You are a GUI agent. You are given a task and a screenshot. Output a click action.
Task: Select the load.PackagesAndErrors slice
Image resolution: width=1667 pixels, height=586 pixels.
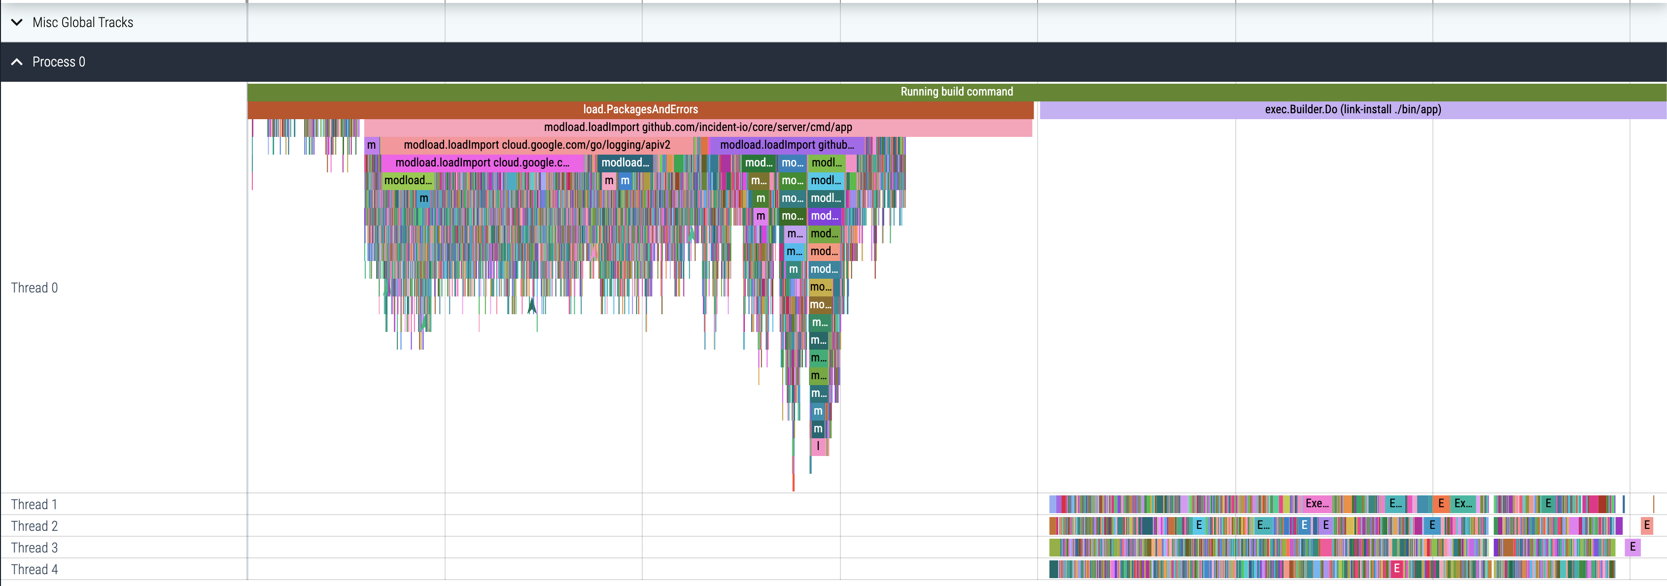coord(640,109)
